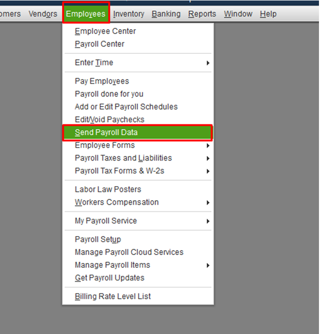Open the Window menu
The image size is (320, 334).
pos(238,14)
